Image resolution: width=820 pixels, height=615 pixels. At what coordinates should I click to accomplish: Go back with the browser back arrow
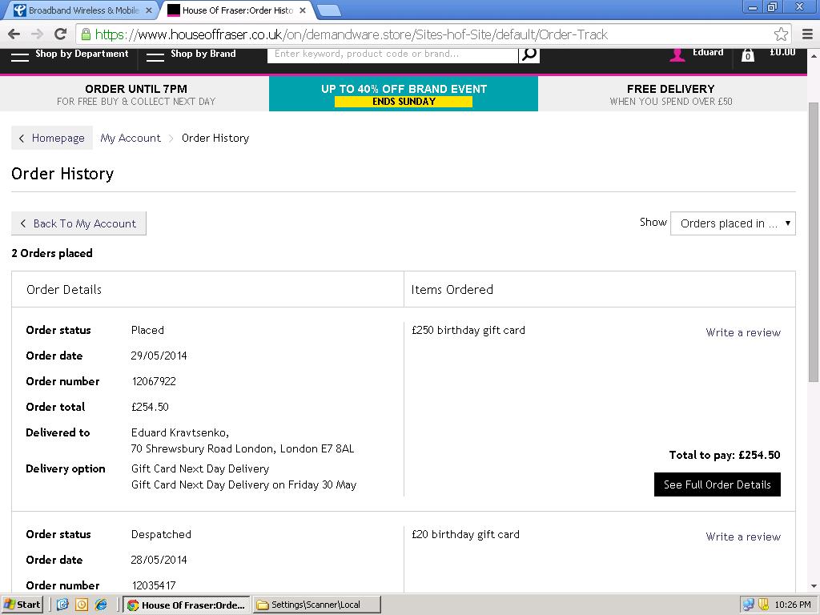pyautogui.click(x=14, y=34)
